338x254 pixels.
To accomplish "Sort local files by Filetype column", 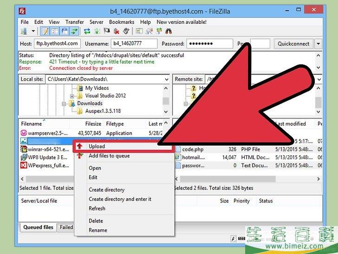I will point(125,124).
